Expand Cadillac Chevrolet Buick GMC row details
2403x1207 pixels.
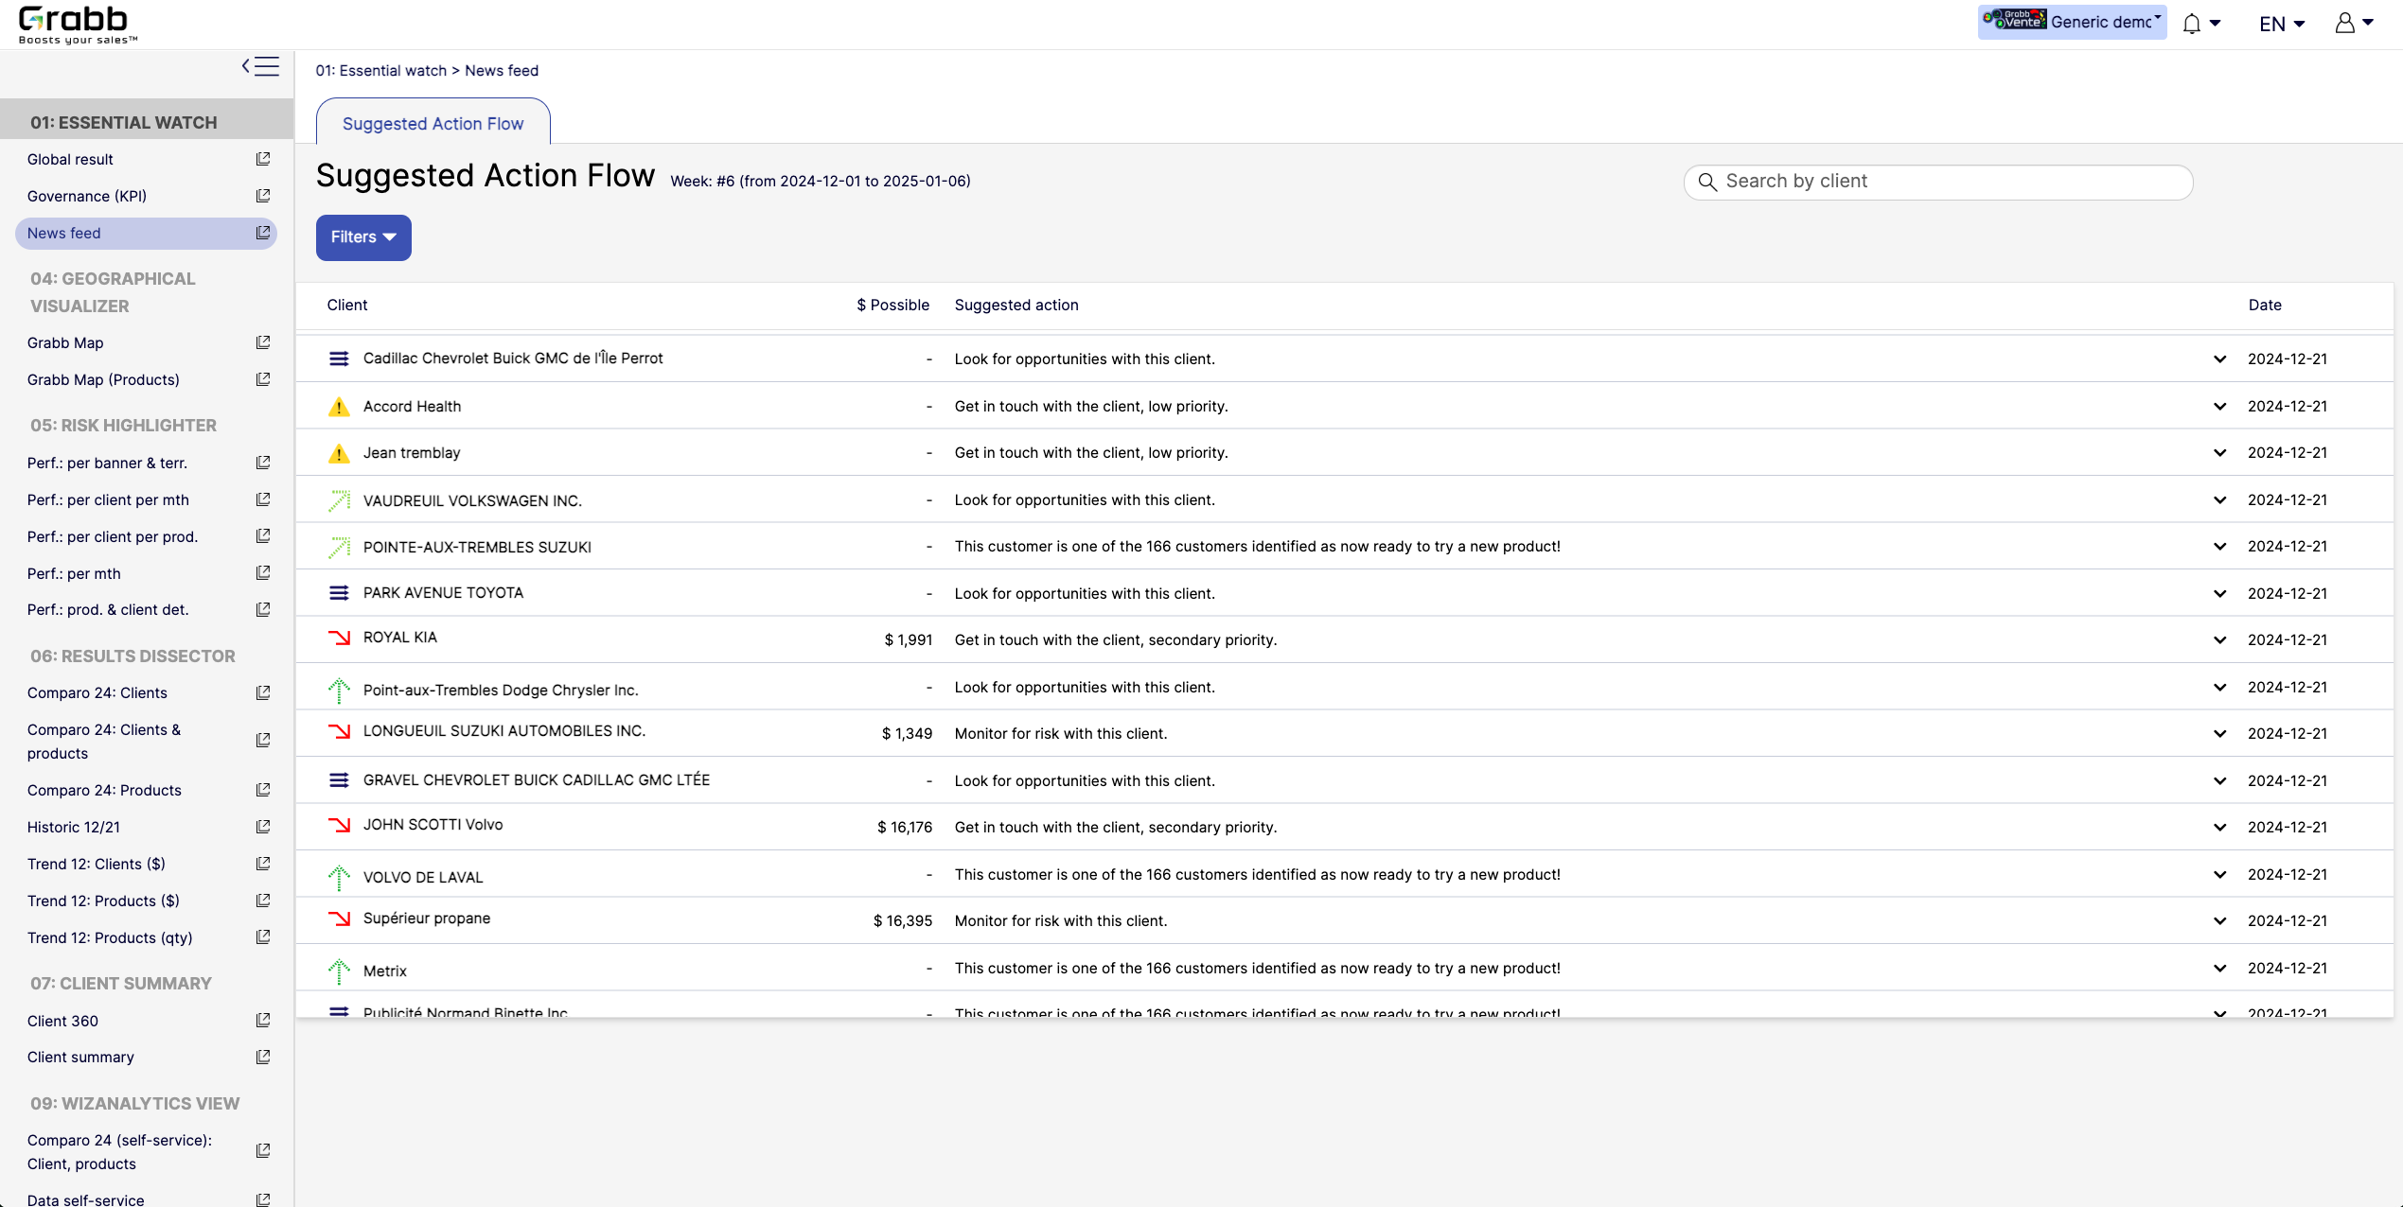(2219, 359)
